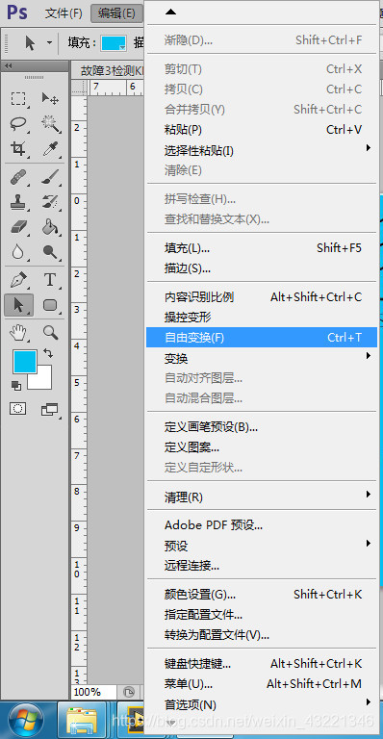Viewport: 383px width, 739px height.
Task: Select the Paint Bucket tool
Action: click(x=49, y=227)
